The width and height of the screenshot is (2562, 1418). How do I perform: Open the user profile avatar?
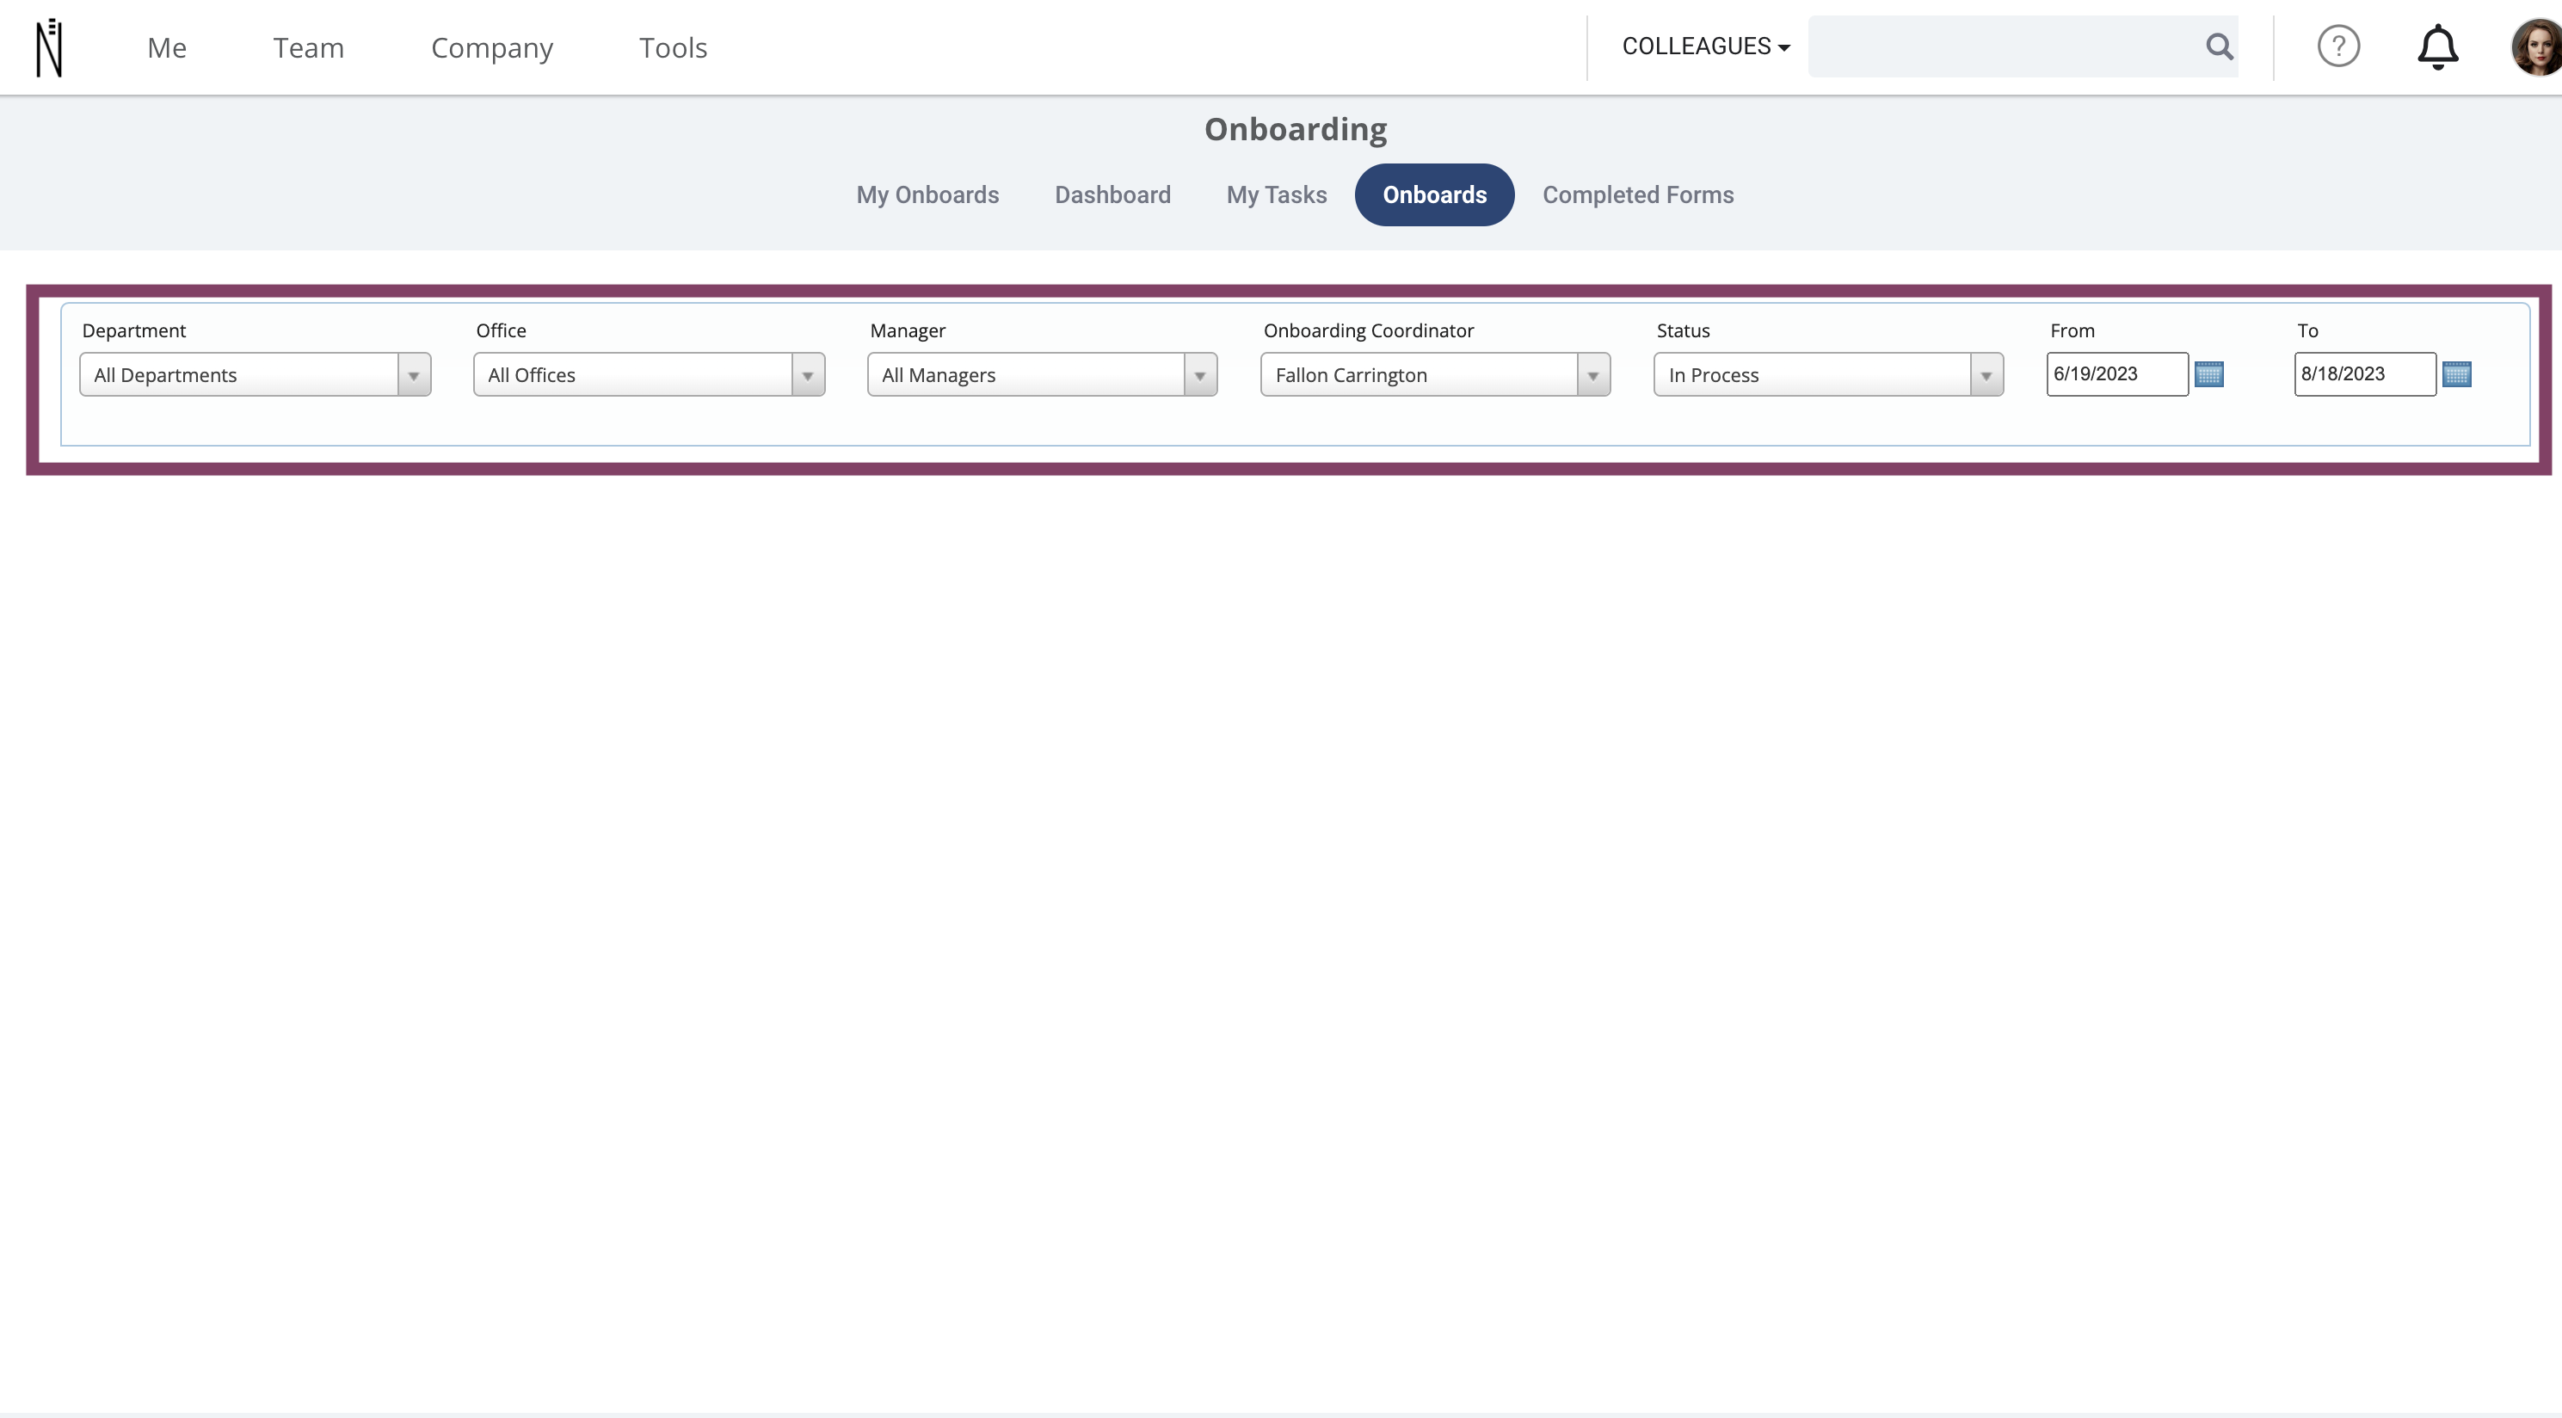coord(2536,46)
